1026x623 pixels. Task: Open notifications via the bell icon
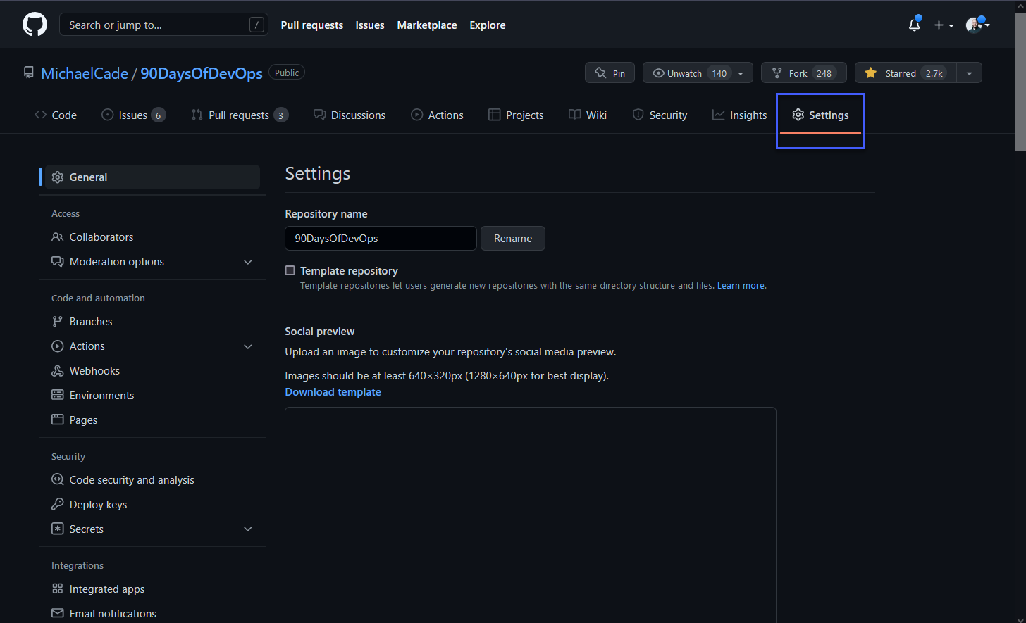[914, 25]
